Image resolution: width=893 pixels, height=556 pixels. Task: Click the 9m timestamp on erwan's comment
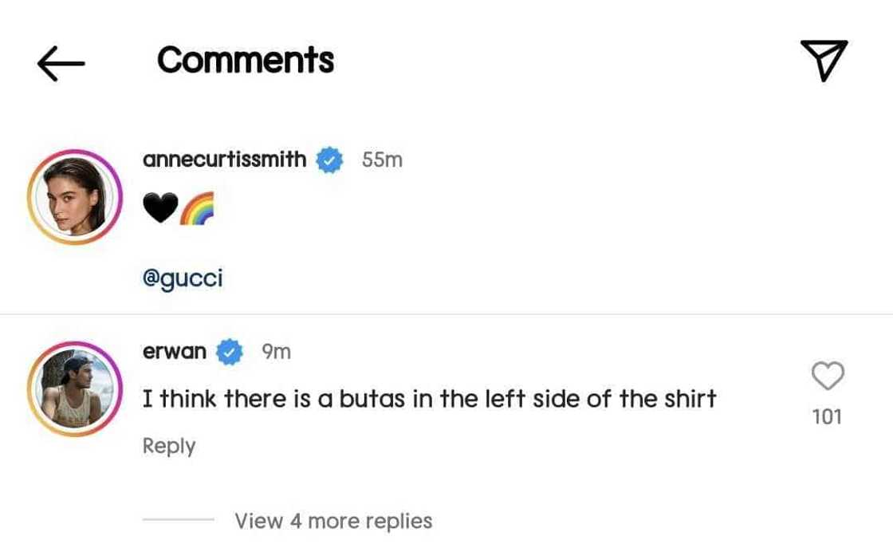point(276,351)
